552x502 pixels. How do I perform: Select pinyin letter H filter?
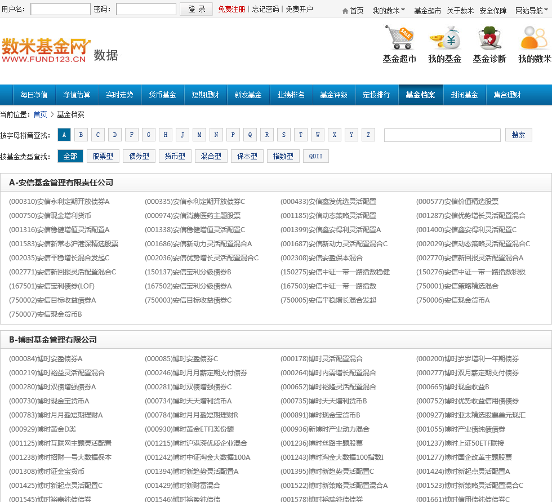(x=166, y=135)
